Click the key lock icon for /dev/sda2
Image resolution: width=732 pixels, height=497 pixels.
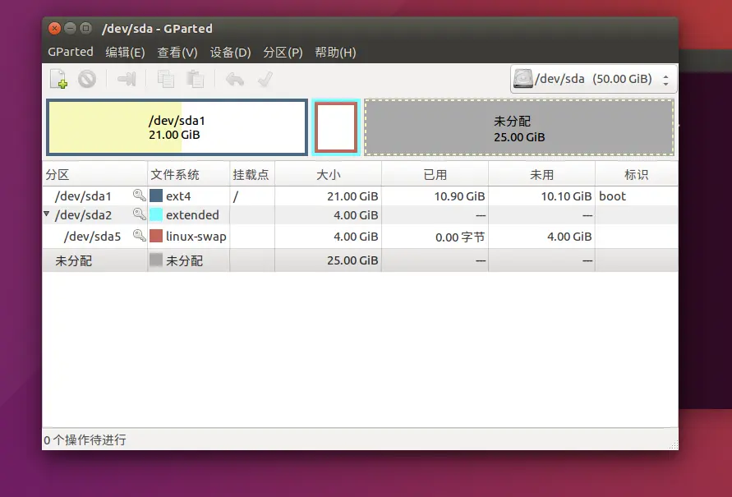tap(139, 214)
